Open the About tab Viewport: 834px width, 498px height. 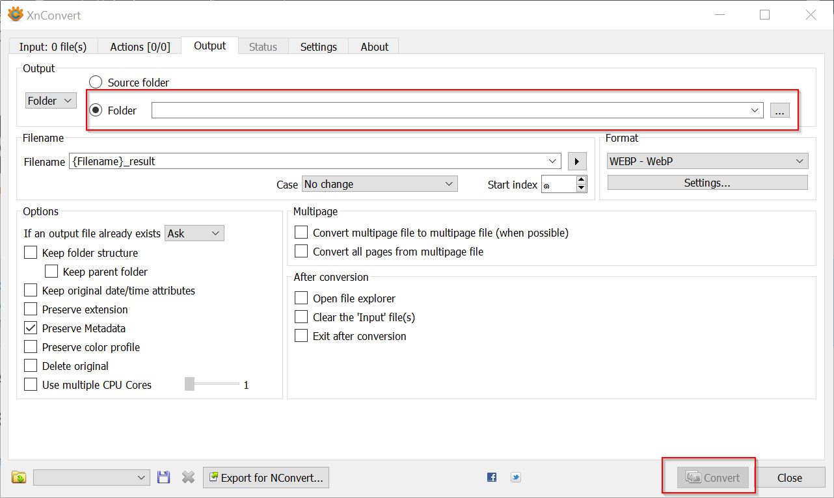coord(375,47)
